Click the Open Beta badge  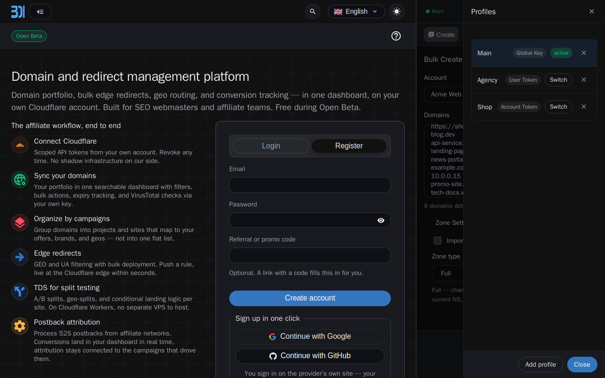(x=29, y=36)
